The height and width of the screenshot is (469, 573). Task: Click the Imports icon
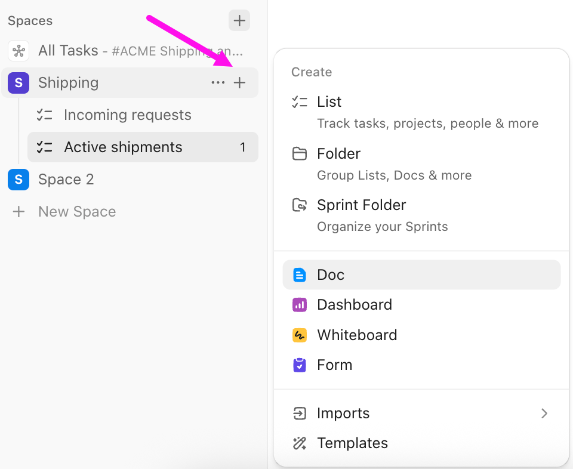299,413
